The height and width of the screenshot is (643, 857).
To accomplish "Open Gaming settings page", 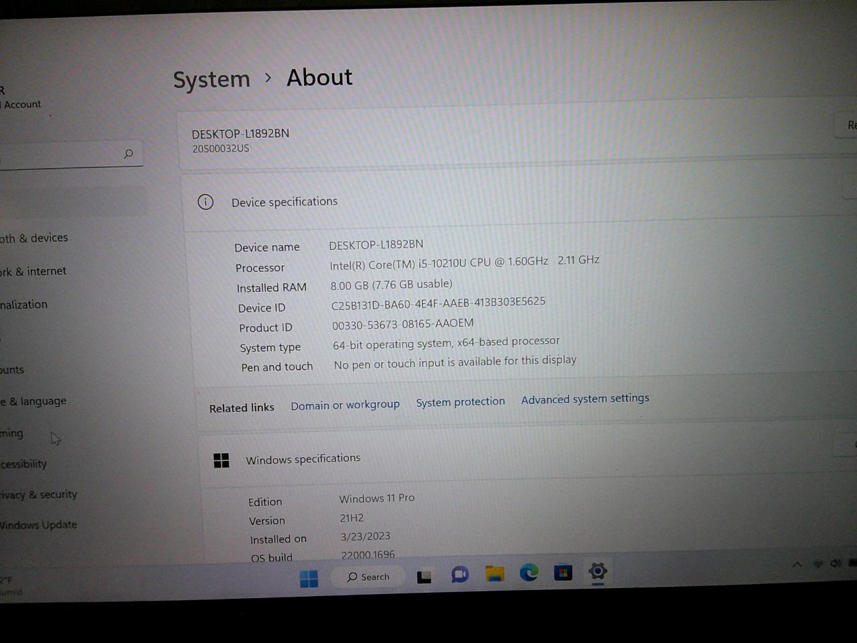I will 11,433.
